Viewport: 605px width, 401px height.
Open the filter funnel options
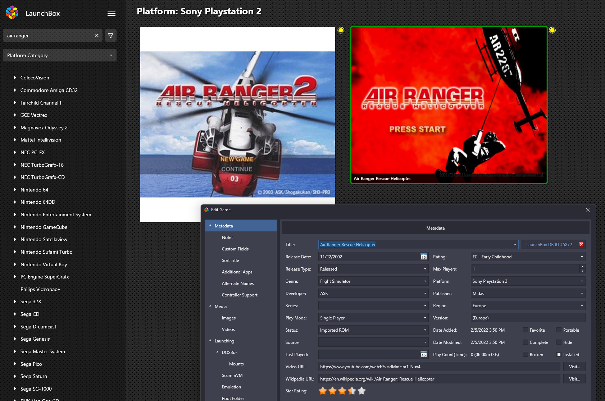(111, 36)
